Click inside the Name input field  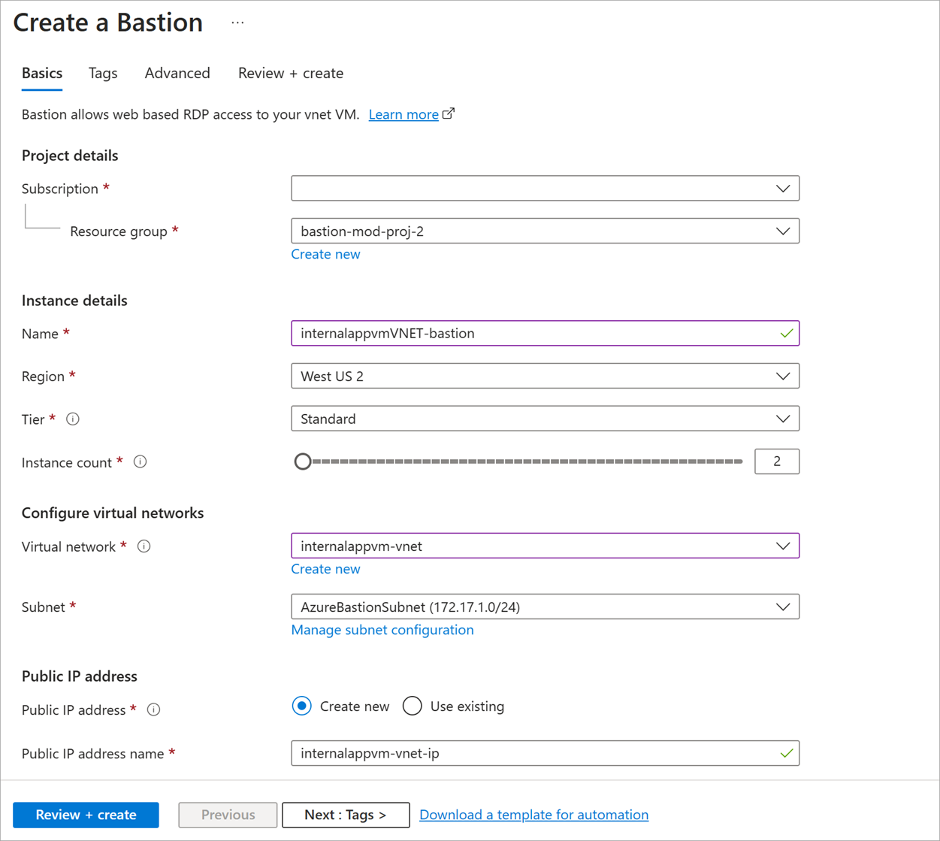point(526,333)
